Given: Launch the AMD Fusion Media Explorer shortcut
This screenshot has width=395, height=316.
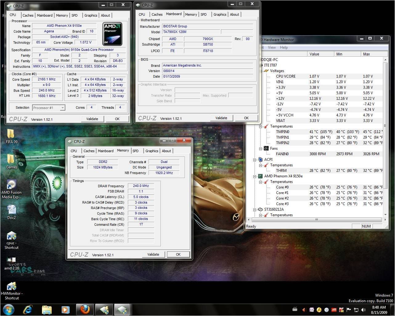Looking at the screenshot, I should (11, 185).
